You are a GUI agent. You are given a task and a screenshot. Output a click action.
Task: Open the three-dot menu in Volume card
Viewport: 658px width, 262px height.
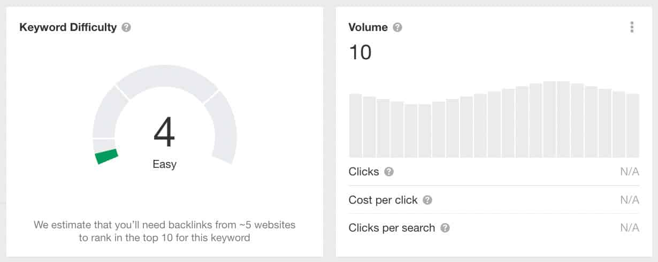coord(632,27)
